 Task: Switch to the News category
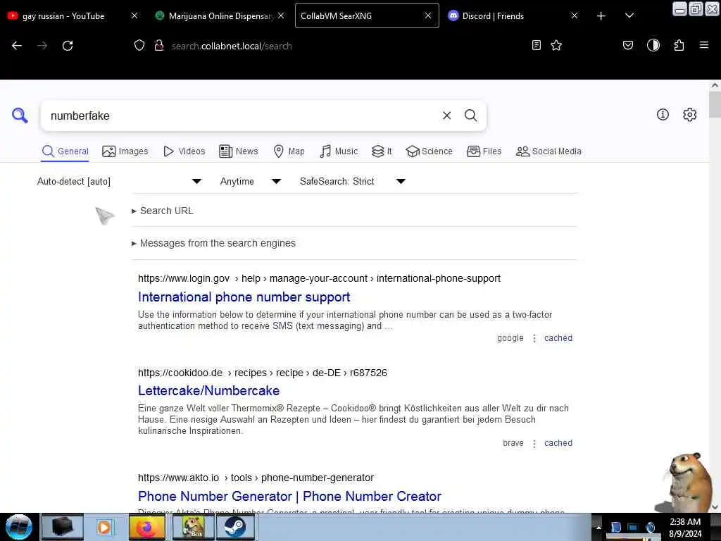239,151
